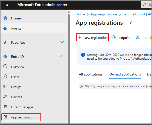Screen dimensions: 152x125
Task: Click the New registration button
Action: tap(92, 37)
